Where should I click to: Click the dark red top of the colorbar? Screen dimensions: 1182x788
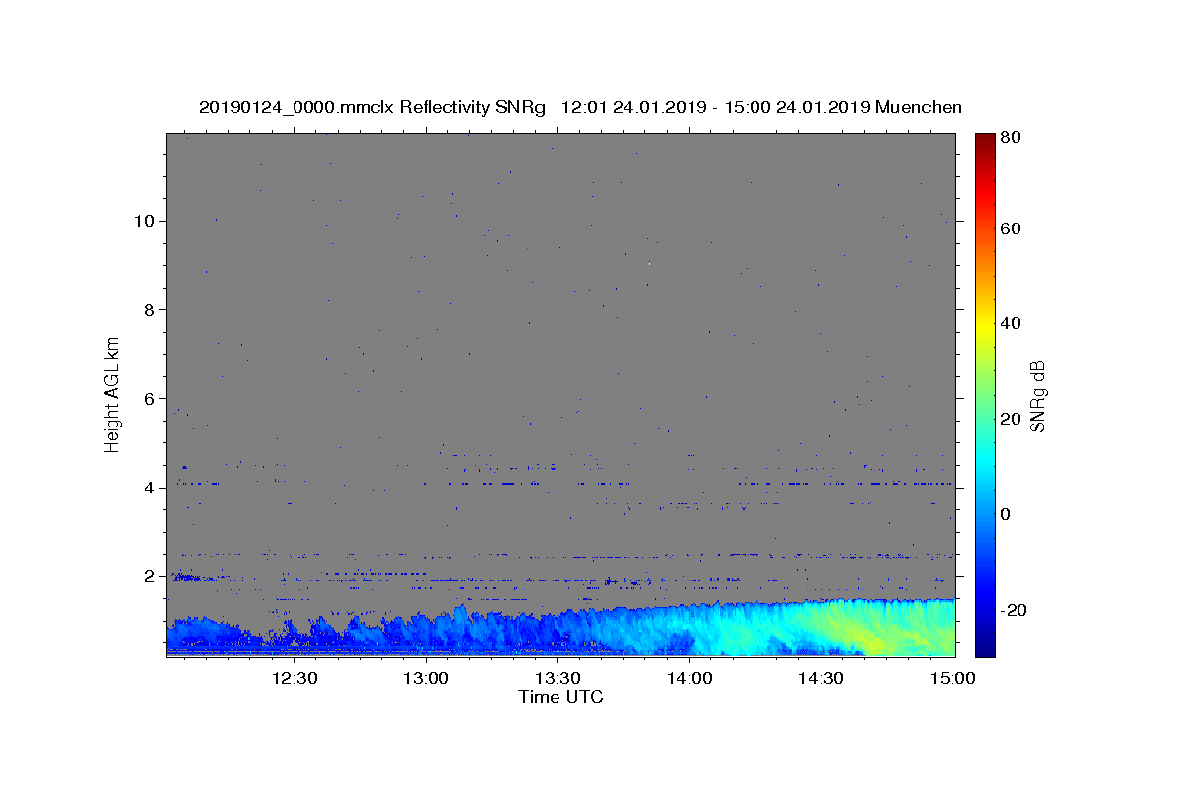click(985, 141)
